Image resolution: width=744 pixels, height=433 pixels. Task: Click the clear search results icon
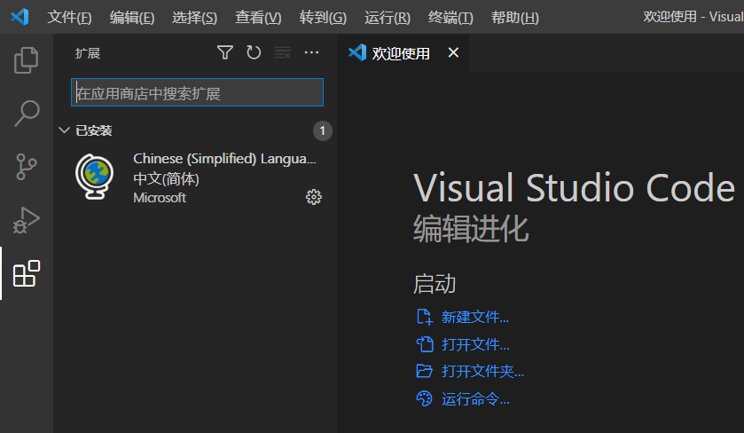click(x=283, y=52)
